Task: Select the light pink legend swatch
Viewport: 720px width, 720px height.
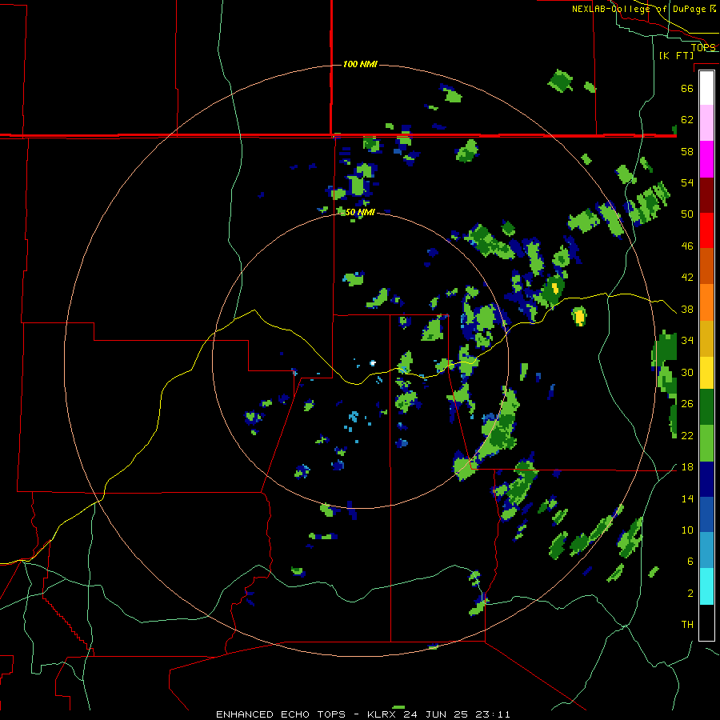Action: tap(706, 122)
